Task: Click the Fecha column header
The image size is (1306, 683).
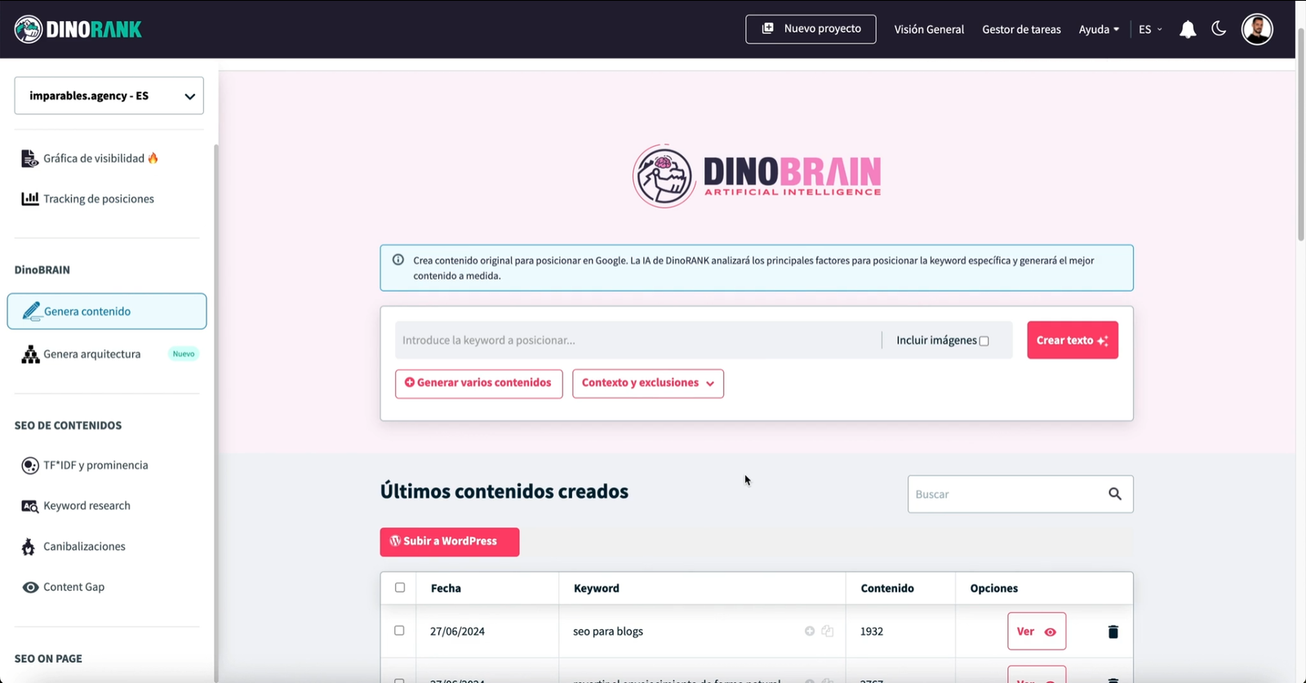Action: (x=446, y=588)
